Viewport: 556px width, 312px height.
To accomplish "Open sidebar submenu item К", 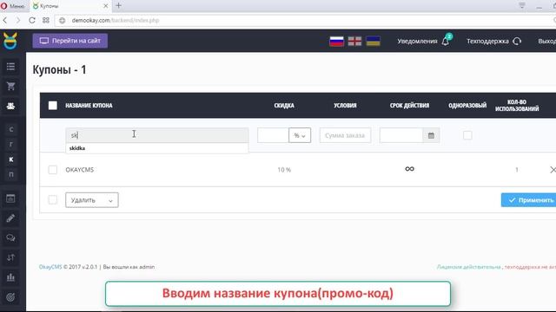I will pos(11,159).
